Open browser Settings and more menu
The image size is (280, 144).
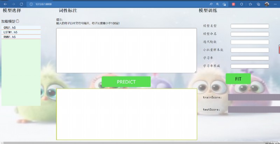[x=275, y=4]
